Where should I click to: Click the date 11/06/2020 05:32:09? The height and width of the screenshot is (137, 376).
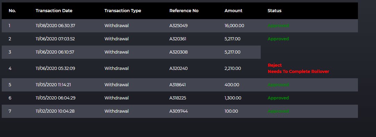[56, 68]
